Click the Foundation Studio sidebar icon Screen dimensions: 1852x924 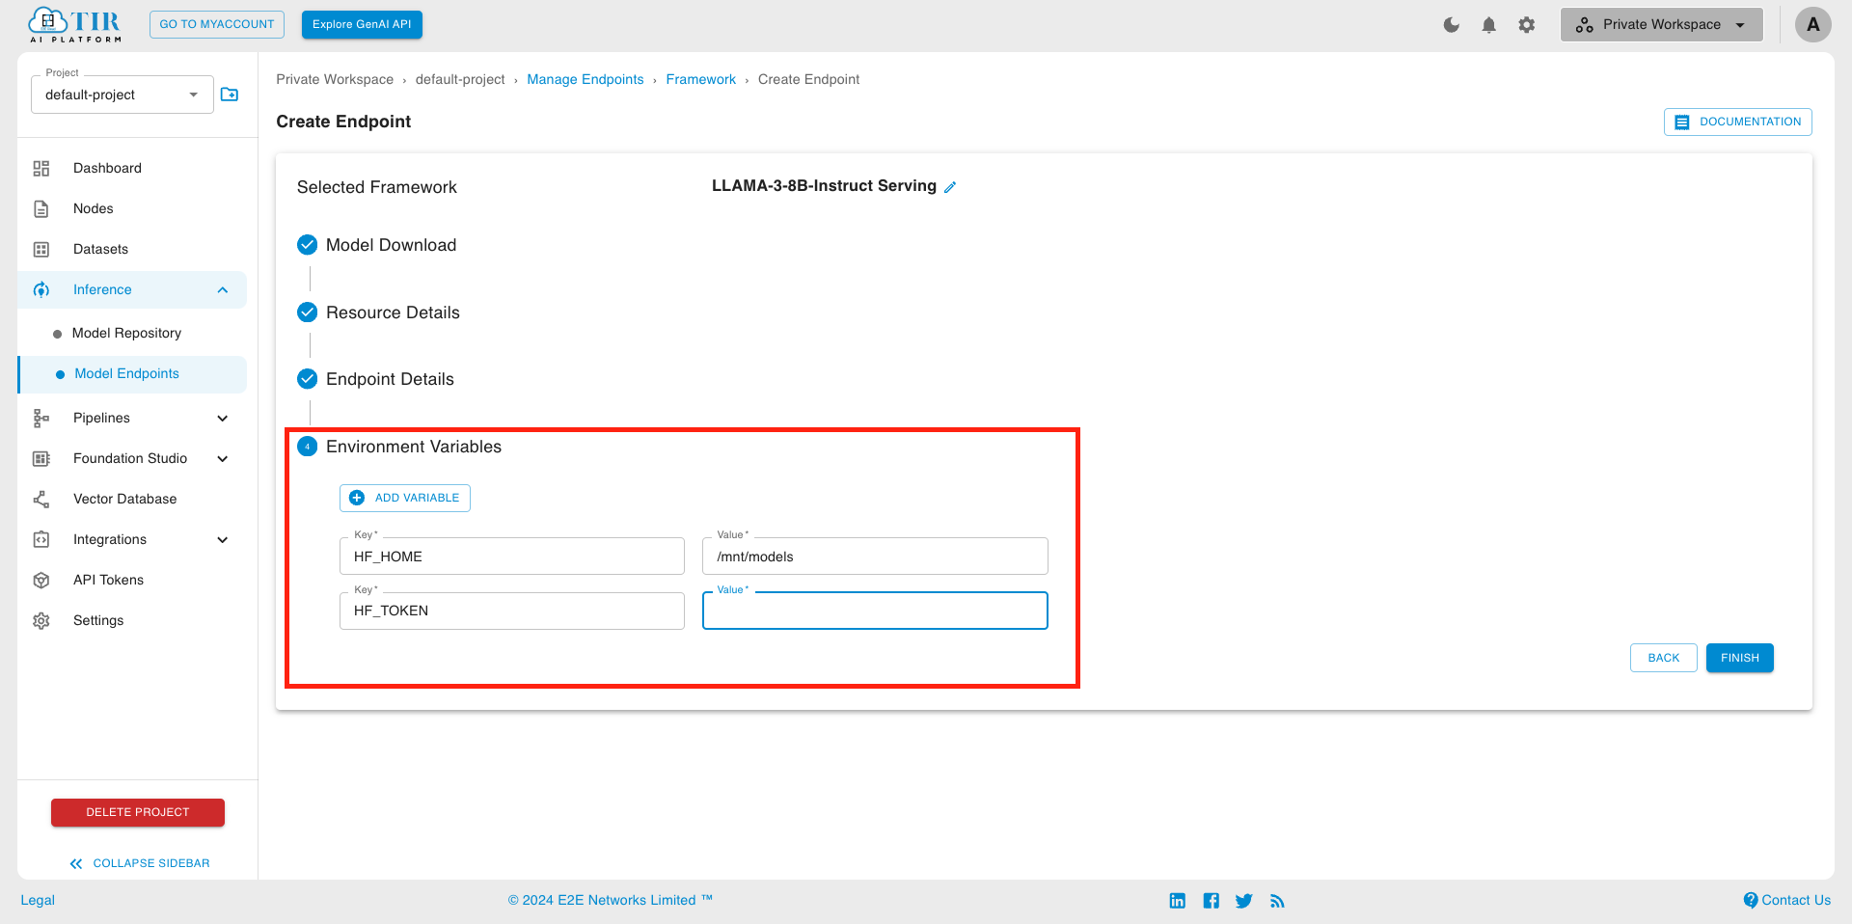(41, 459)
